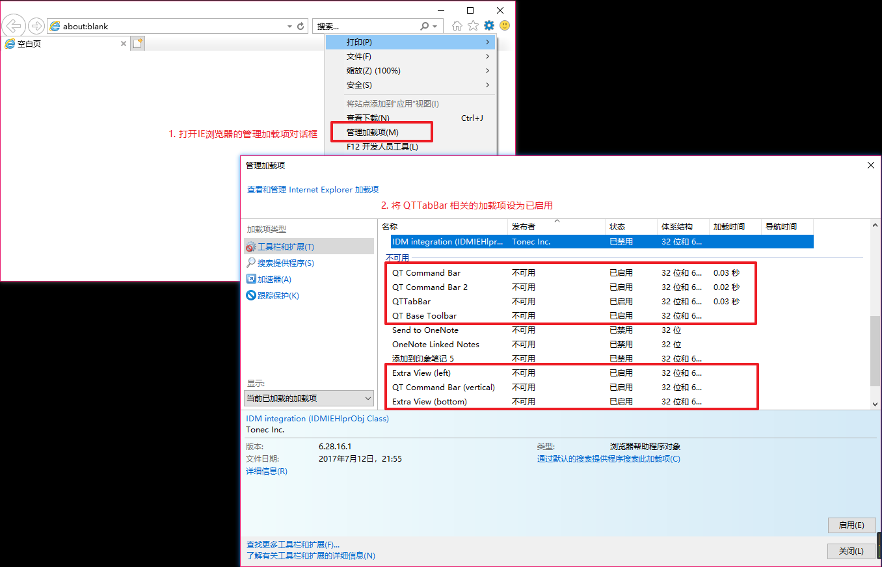Open the 显示 filter dropdown
This screenshot has height=567, width=882.
[309, 398]
